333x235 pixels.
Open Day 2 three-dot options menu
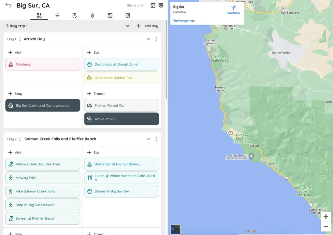pyautogui.click(x=156, y=139)
